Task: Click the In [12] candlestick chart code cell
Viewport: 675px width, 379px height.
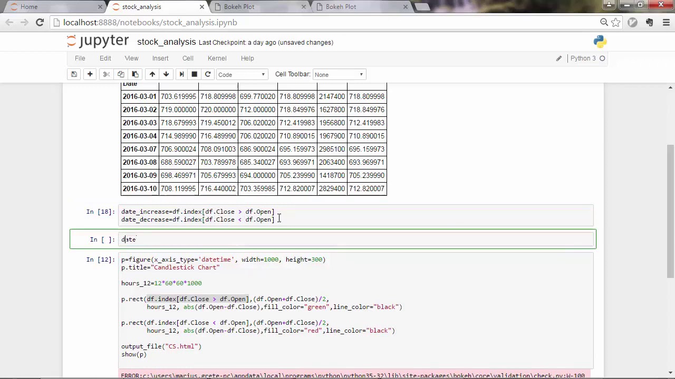Action: click(356, 311)
